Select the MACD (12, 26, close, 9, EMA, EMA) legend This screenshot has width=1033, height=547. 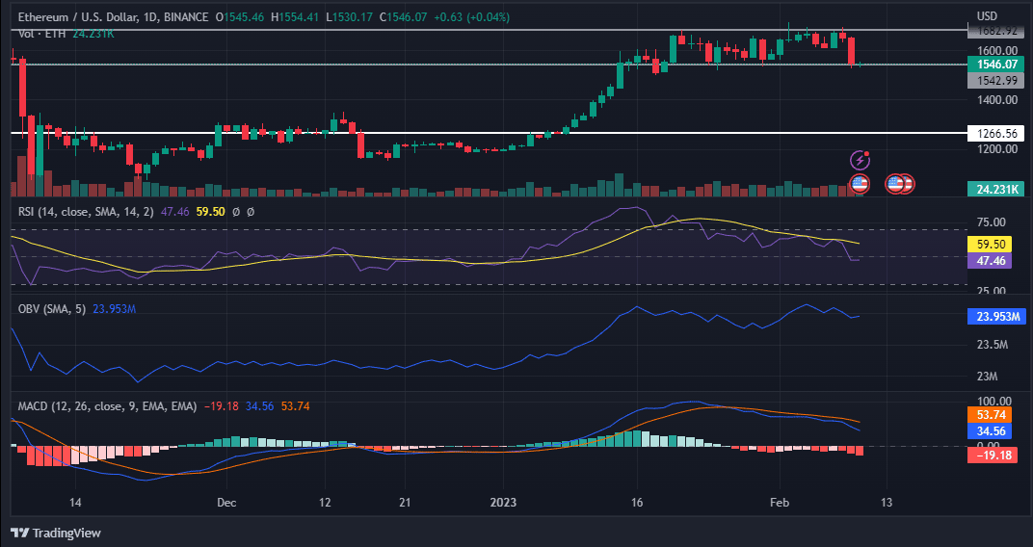[107, 406]
